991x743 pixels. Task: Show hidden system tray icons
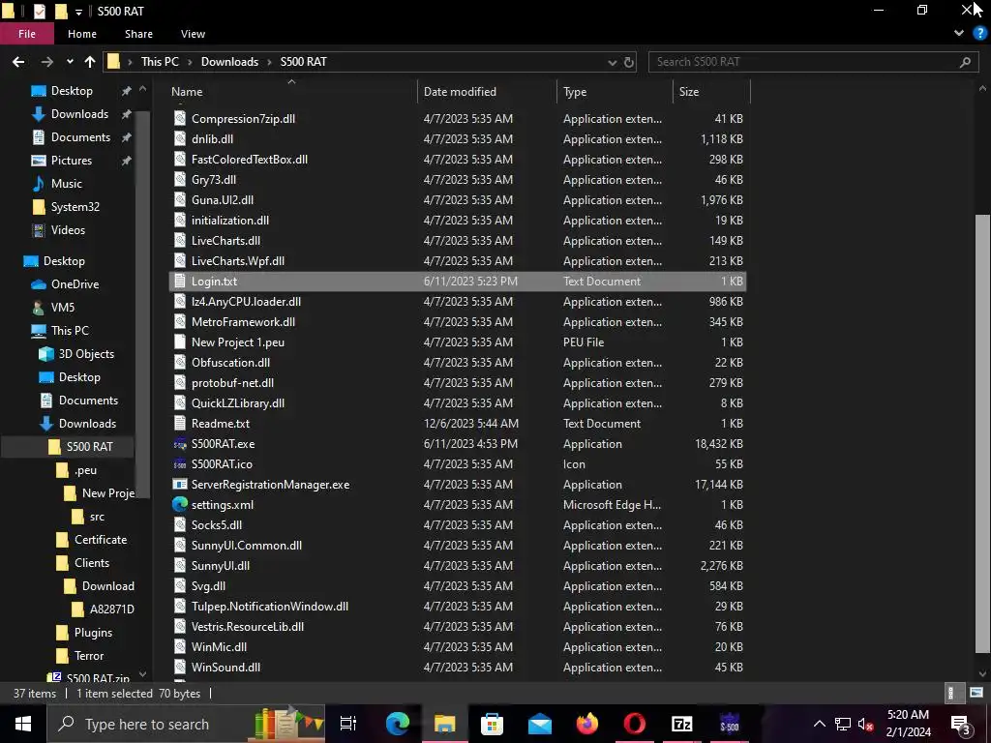(819, 724)
